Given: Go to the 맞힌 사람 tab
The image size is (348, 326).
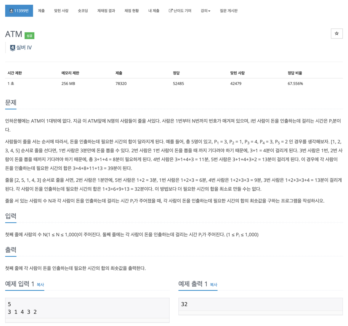Looking at the screenshot, I should (61, 11).
